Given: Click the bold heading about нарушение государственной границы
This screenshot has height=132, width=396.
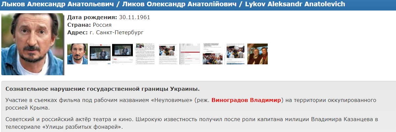Looking at the screenshot, I should pos(103,89).
